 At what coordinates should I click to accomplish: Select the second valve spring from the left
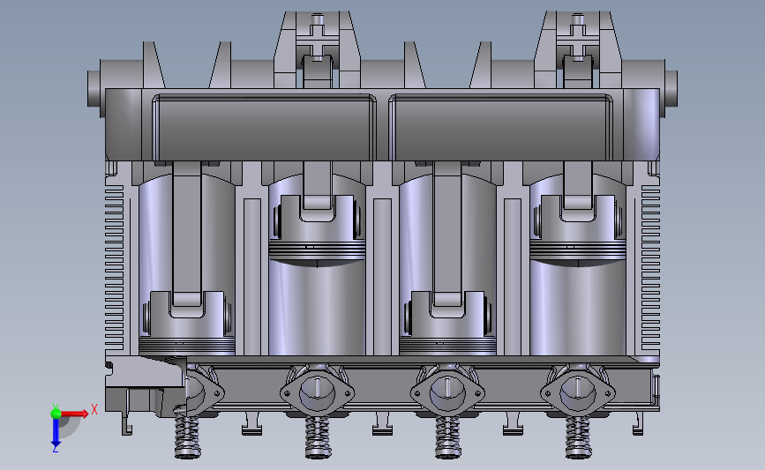click(x=318, y=437)
